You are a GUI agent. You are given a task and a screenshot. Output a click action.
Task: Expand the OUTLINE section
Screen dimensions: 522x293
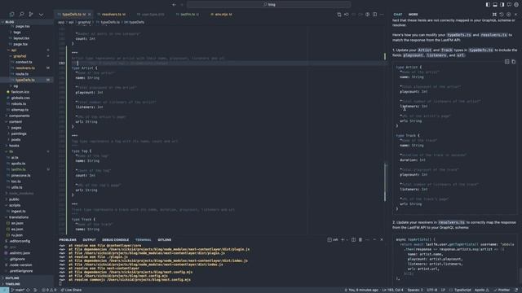(x=27, y=278)
